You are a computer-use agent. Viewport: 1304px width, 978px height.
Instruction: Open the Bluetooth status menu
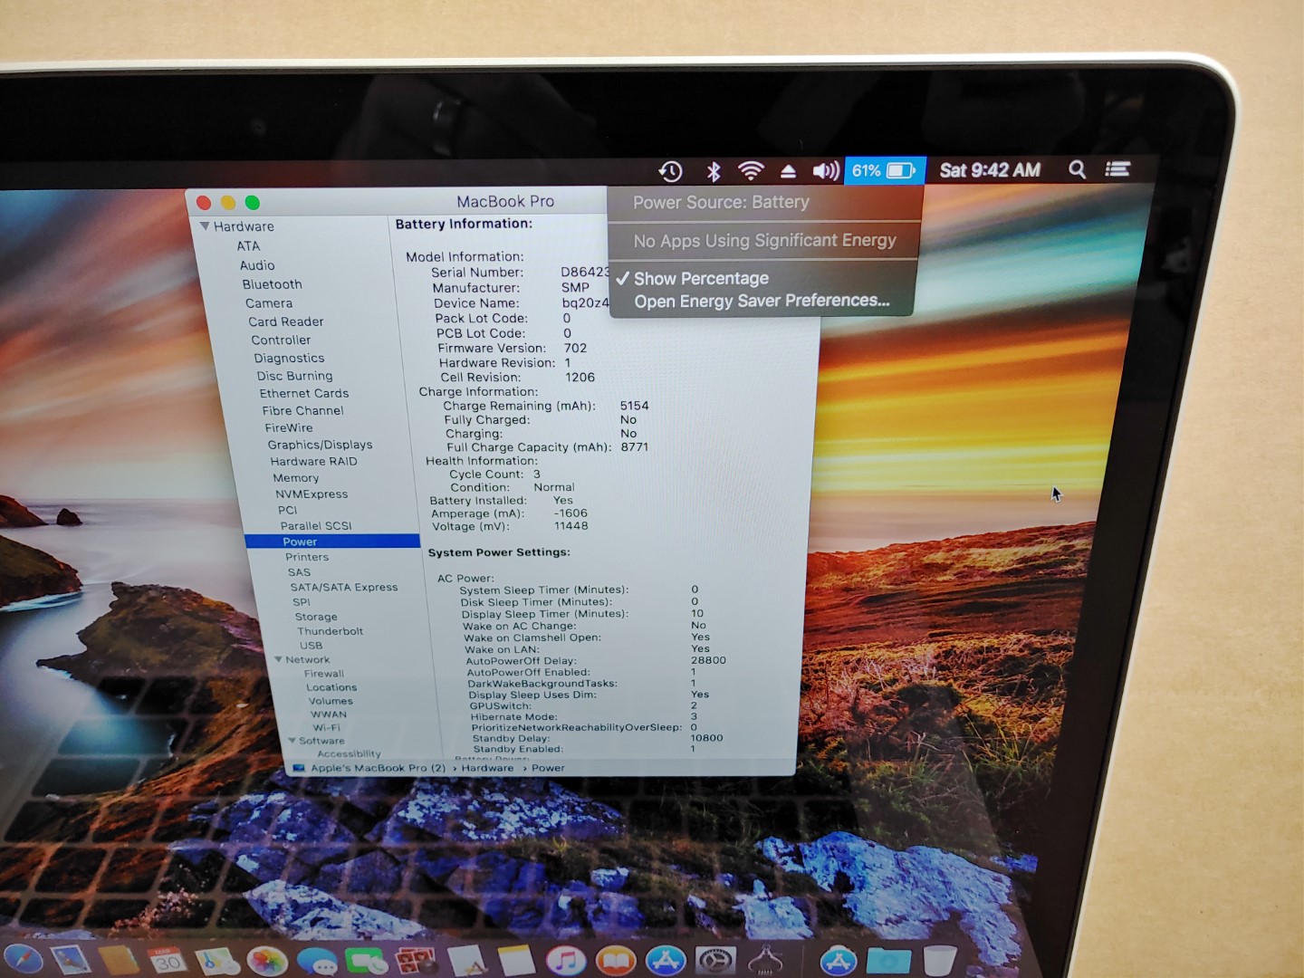(714, 171)
